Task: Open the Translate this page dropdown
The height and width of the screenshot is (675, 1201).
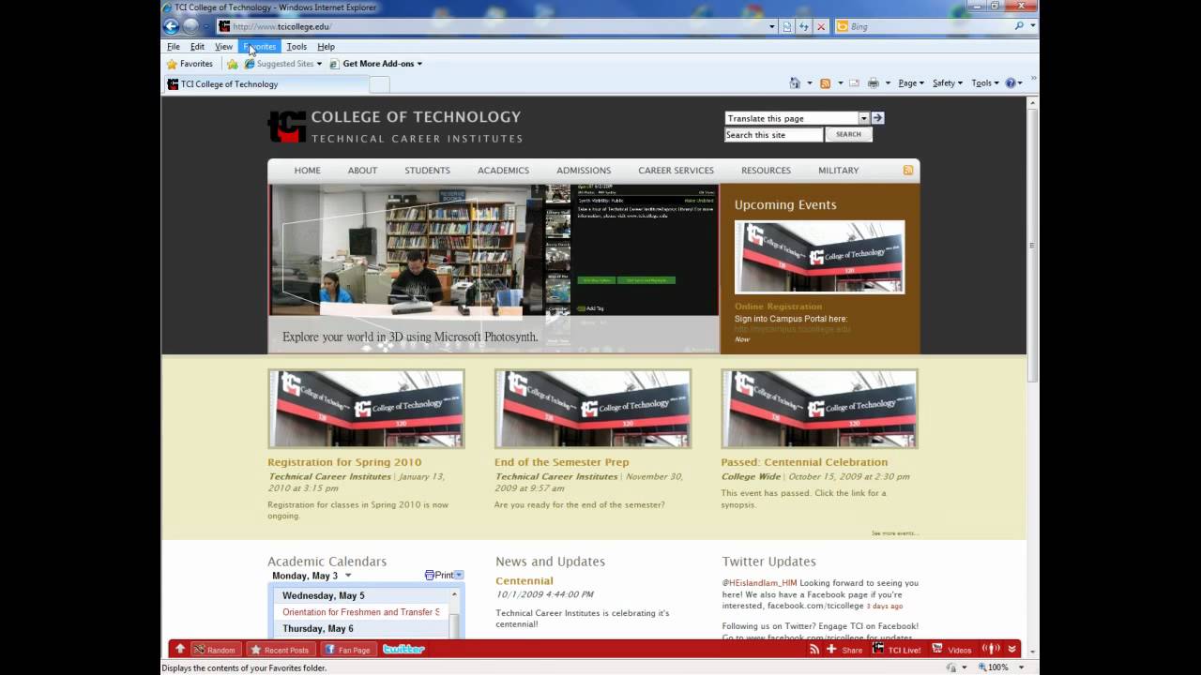Action: (864, 118)
